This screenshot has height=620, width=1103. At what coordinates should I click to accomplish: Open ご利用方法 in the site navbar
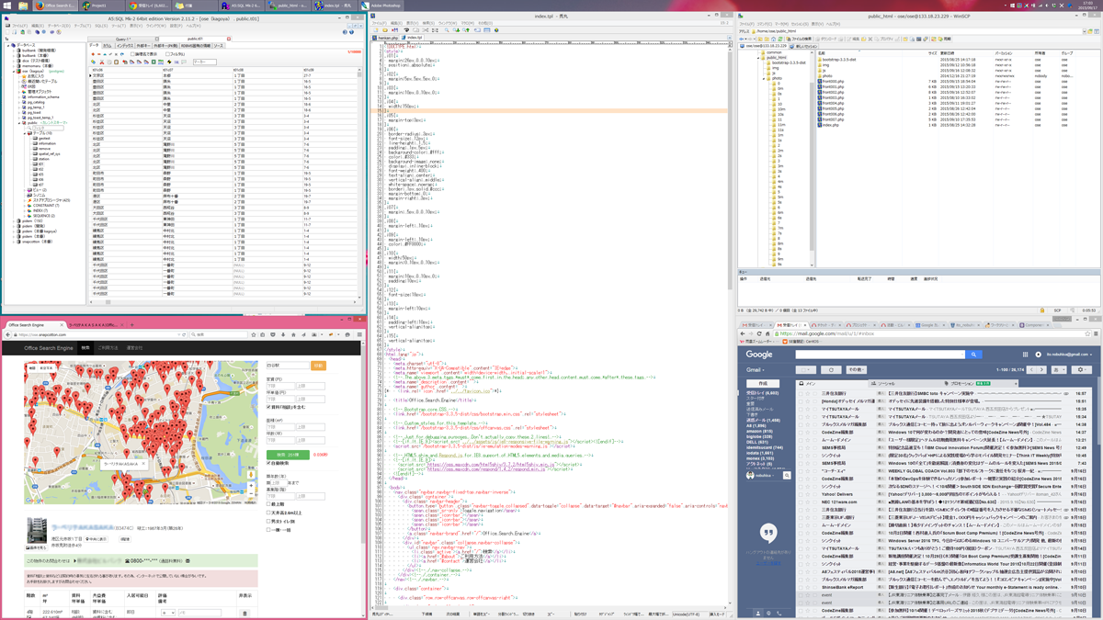point(108,348)
